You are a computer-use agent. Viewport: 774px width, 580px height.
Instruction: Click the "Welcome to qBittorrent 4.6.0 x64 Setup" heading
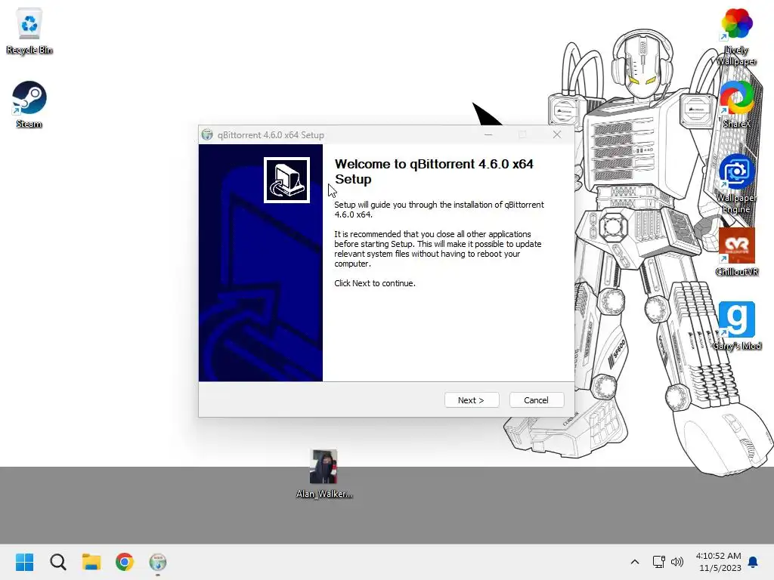click(x=434, y=171)
